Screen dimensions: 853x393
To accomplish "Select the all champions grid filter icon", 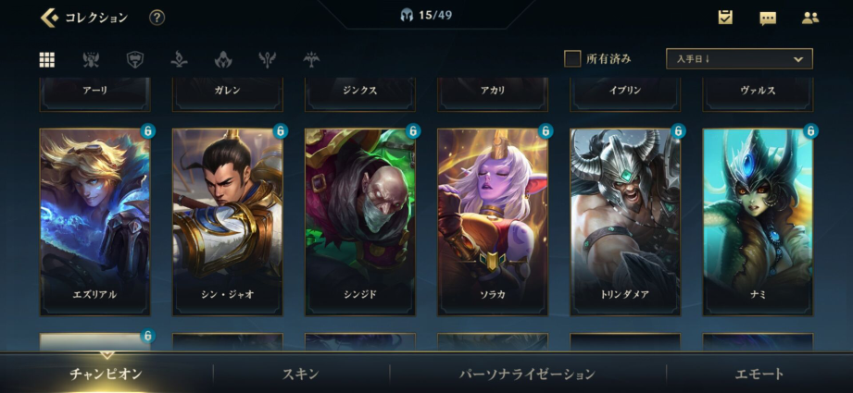I will (47, 60).
